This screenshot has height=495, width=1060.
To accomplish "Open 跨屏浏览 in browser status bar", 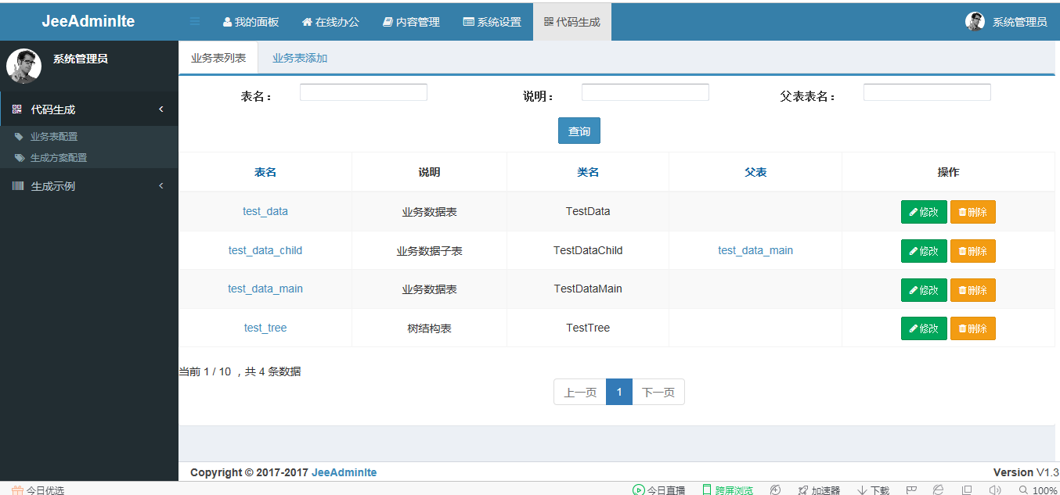I will 727,490.
